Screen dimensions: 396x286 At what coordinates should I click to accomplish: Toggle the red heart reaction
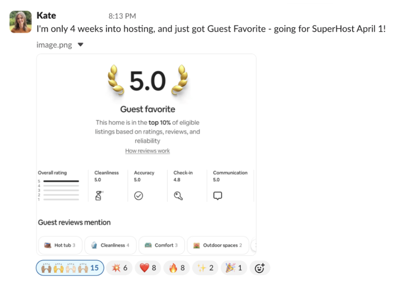[148, 267]
